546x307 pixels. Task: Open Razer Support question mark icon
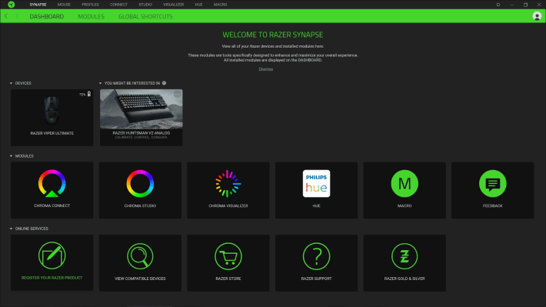pos(316,256)
